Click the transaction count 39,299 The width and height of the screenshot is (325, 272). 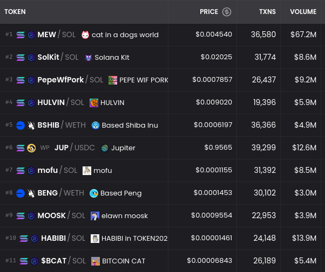pos(263,148)
